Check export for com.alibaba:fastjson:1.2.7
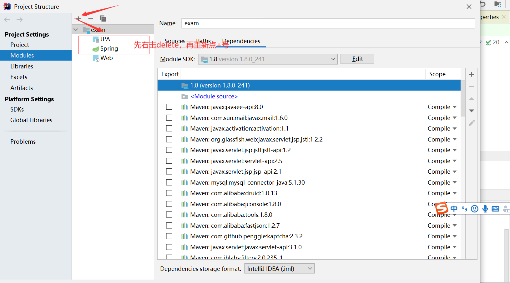 click(x=169, y=226)
